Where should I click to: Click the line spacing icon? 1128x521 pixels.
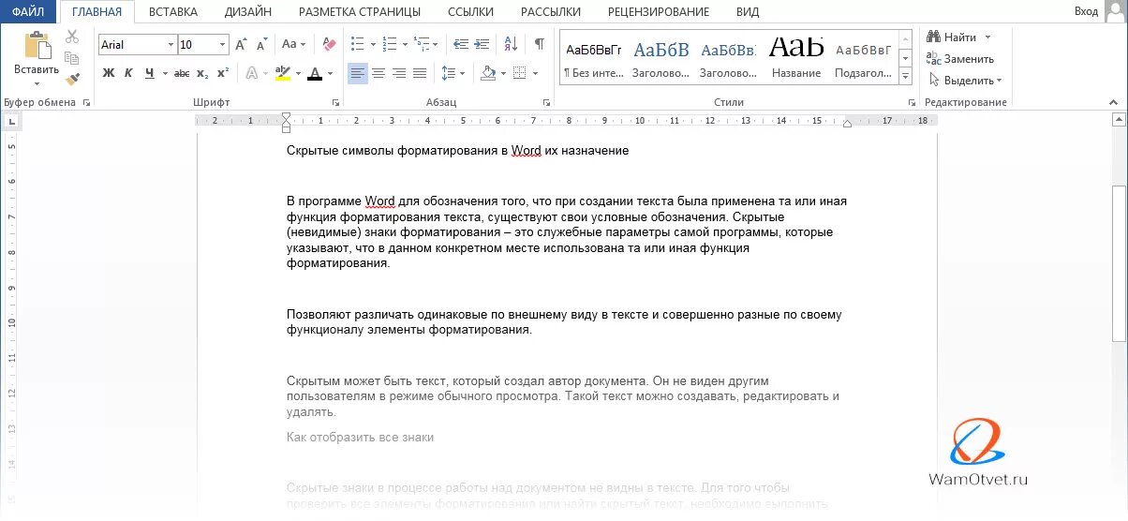[x=448, y=73]
